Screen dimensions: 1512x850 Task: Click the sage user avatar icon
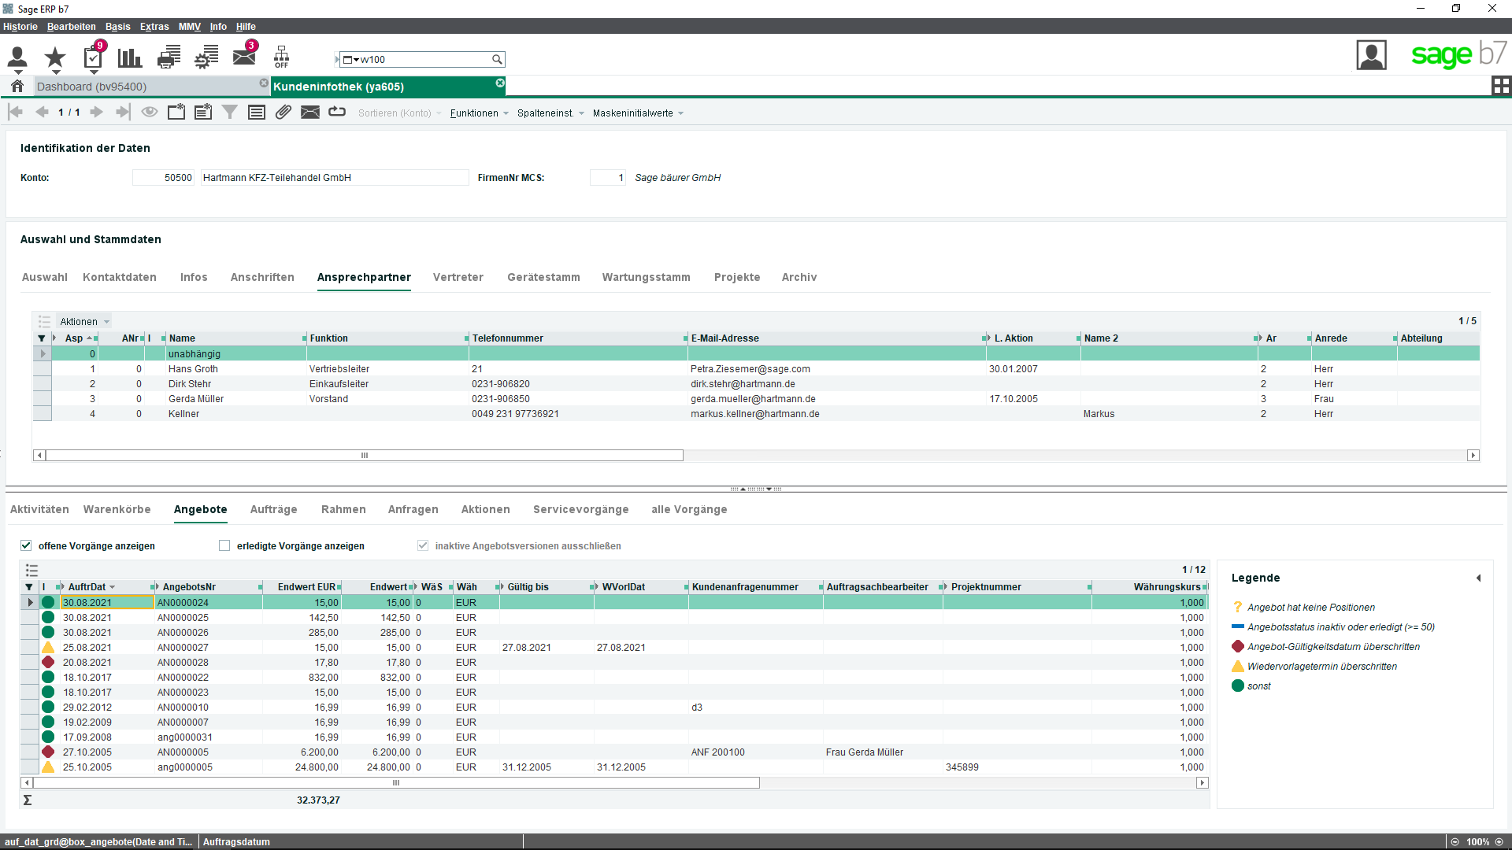(1371, 55)
